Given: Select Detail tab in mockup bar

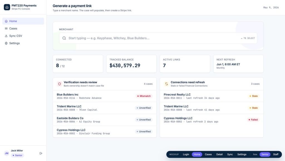Looking at the screenshot, I should (219, 154).
